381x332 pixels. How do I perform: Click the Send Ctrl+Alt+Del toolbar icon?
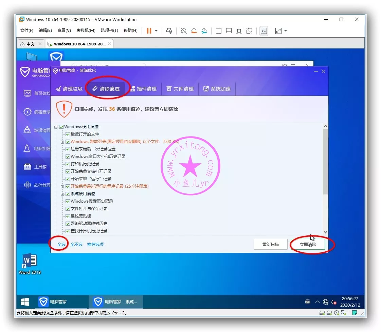[x=169, y=31]
